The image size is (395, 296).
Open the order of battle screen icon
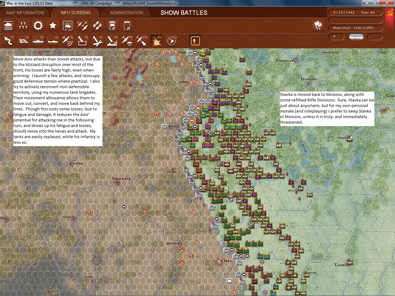coord(8,25)
